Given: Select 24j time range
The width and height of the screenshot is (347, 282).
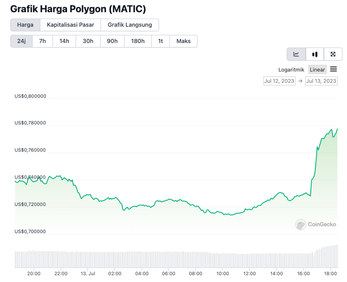Looking at the screenshot, I should click(21, 41).
